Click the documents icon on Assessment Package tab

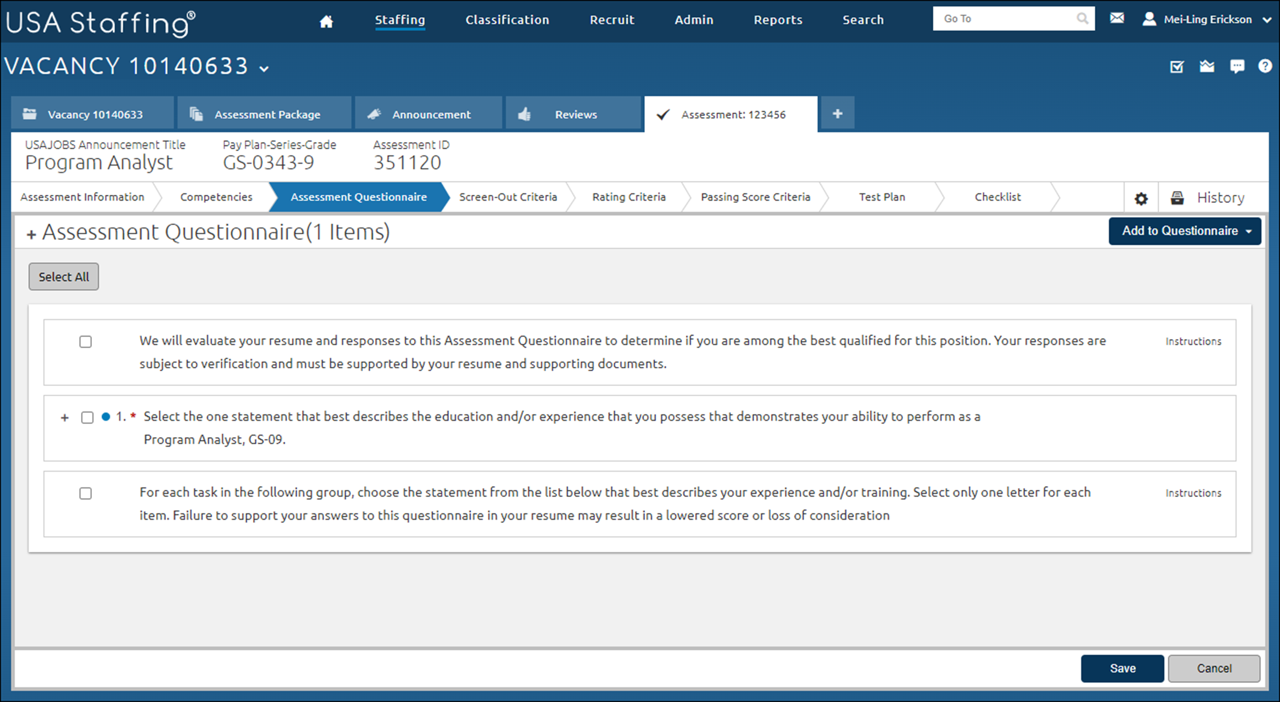pyautogui.click(x=196, y=114)
